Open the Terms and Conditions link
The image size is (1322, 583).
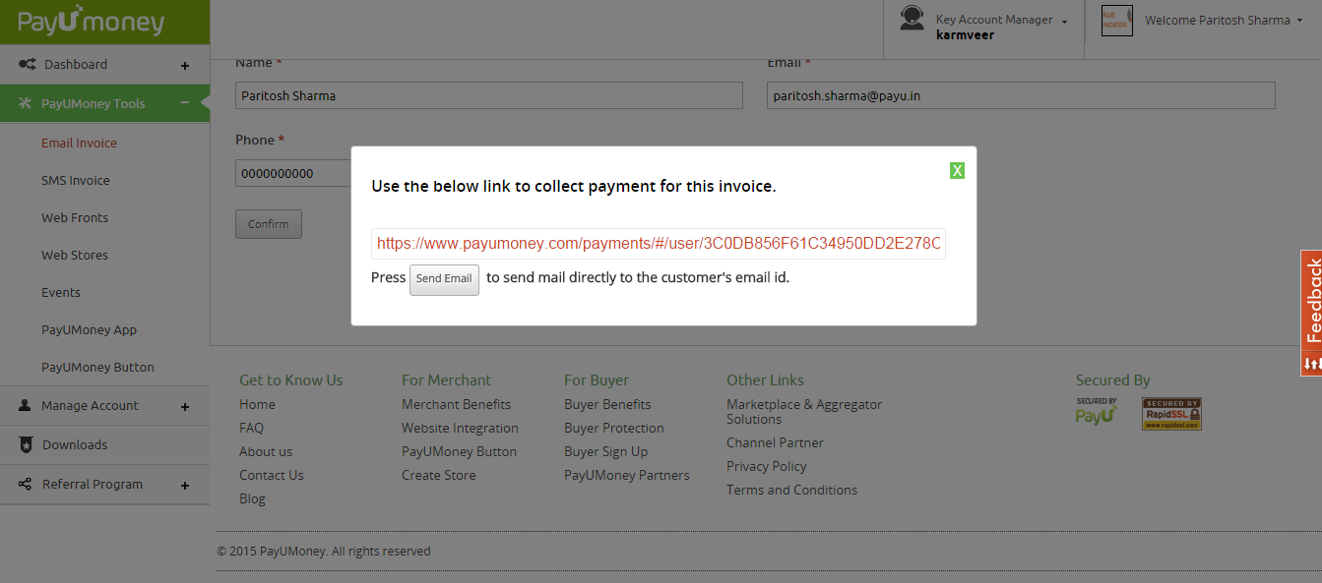pos(791,490)
